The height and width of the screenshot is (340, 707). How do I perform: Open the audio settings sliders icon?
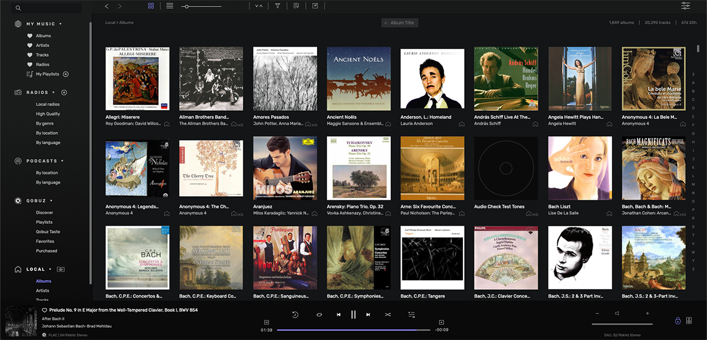coord(685,6)
